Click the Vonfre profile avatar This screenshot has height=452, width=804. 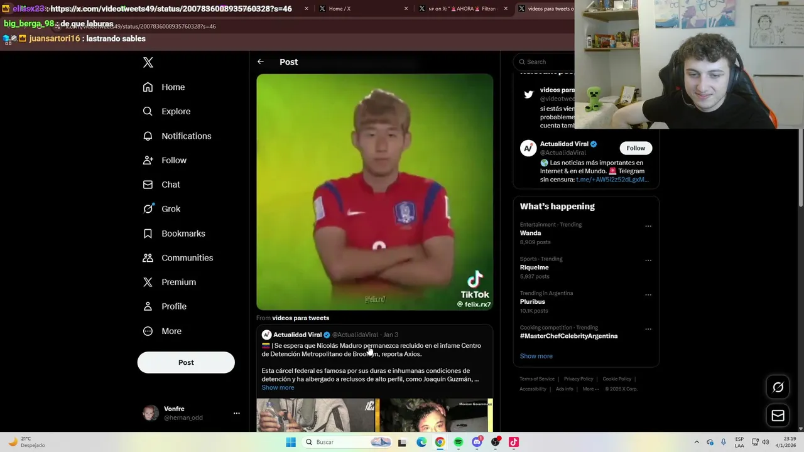[151, 413]
